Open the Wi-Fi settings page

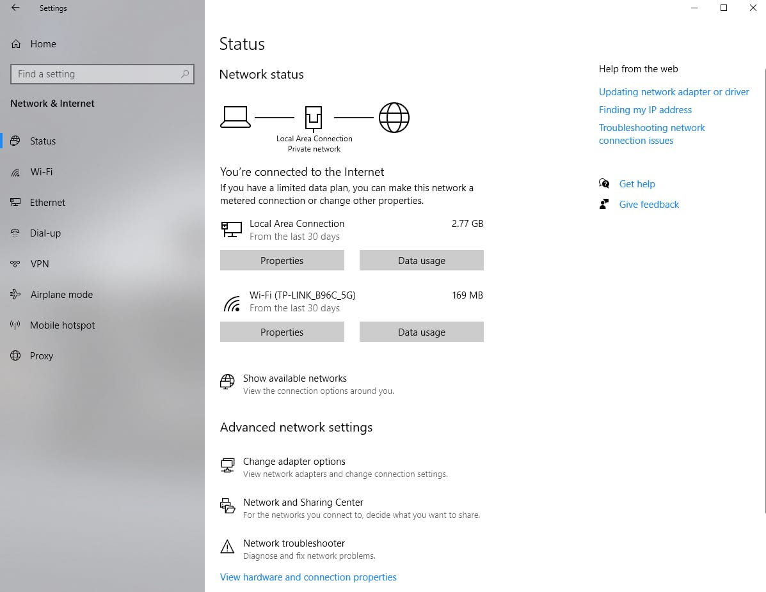tap(41, 172)
